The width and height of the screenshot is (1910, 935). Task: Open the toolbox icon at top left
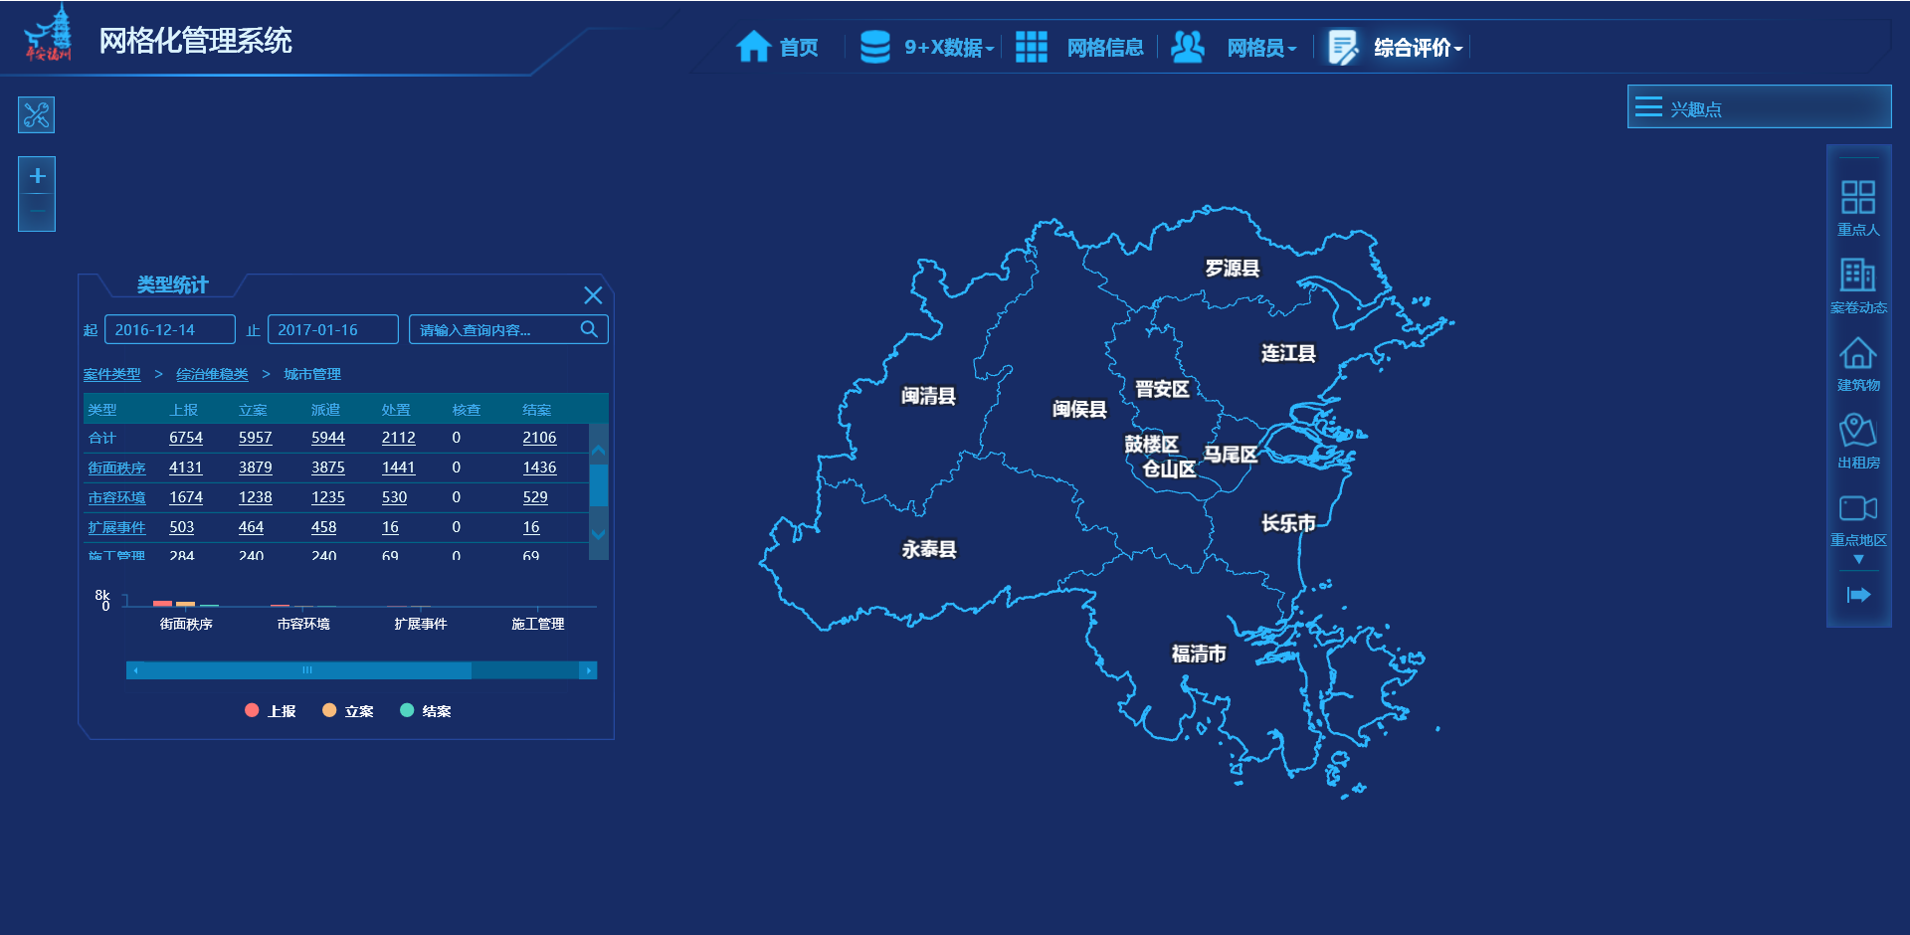[x=36, y=114]
